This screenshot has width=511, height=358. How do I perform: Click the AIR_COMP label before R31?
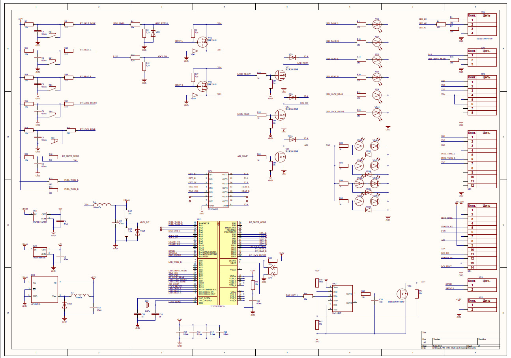(242, 156)
